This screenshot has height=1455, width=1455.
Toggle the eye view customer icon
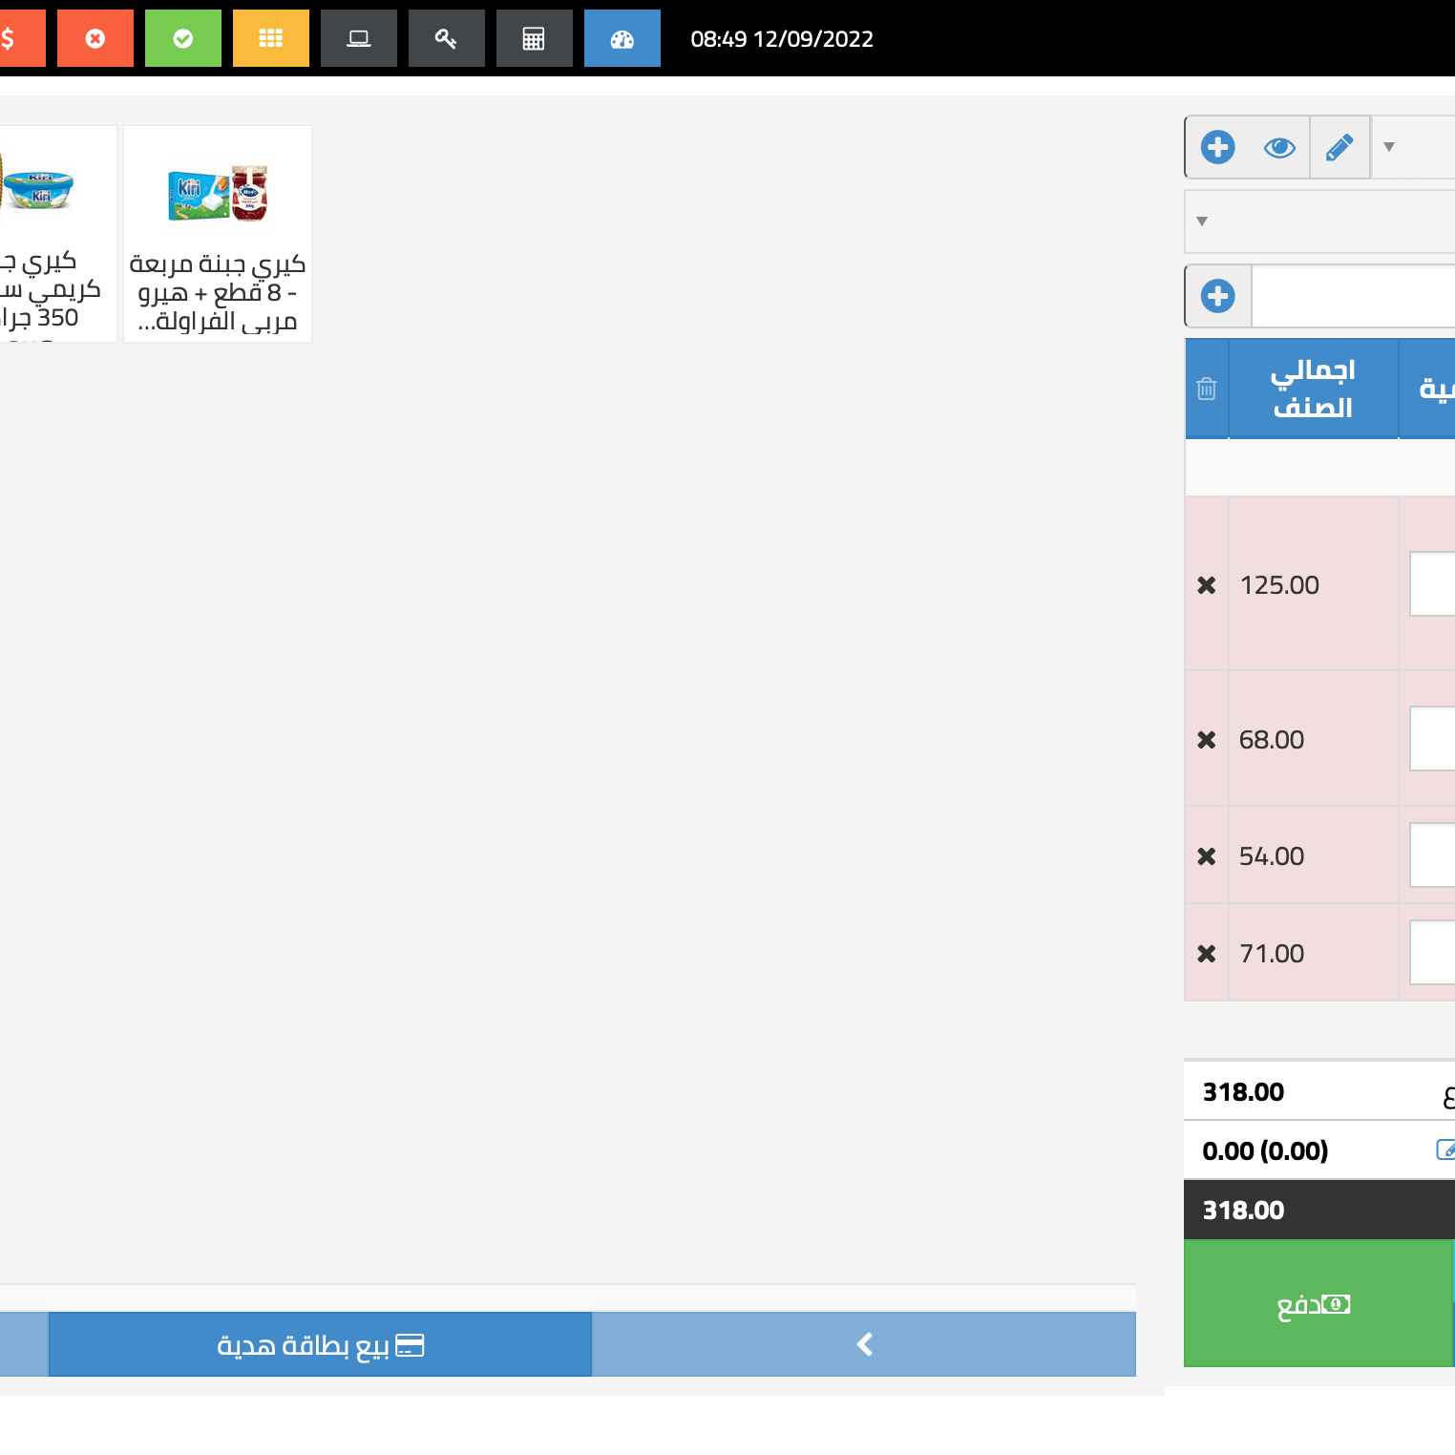pos(1279,147)
